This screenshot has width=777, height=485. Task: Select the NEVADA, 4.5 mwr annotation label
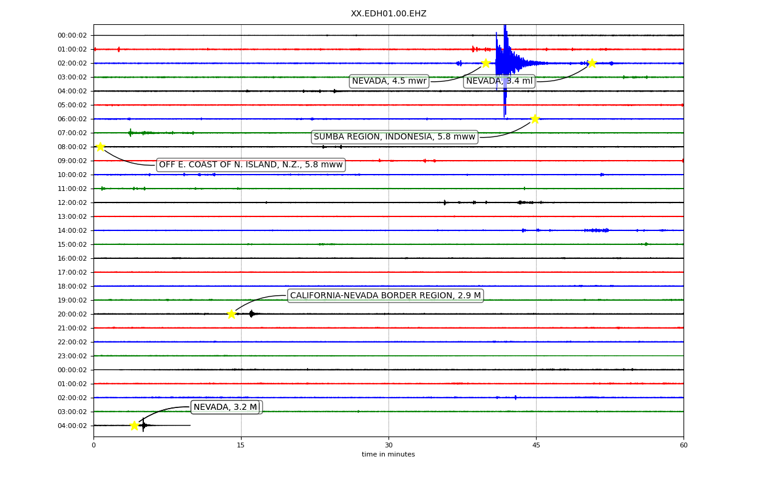389,81
